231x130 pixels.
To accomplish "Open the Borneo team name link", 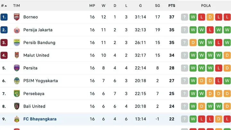I will click(x=30, y=17).
